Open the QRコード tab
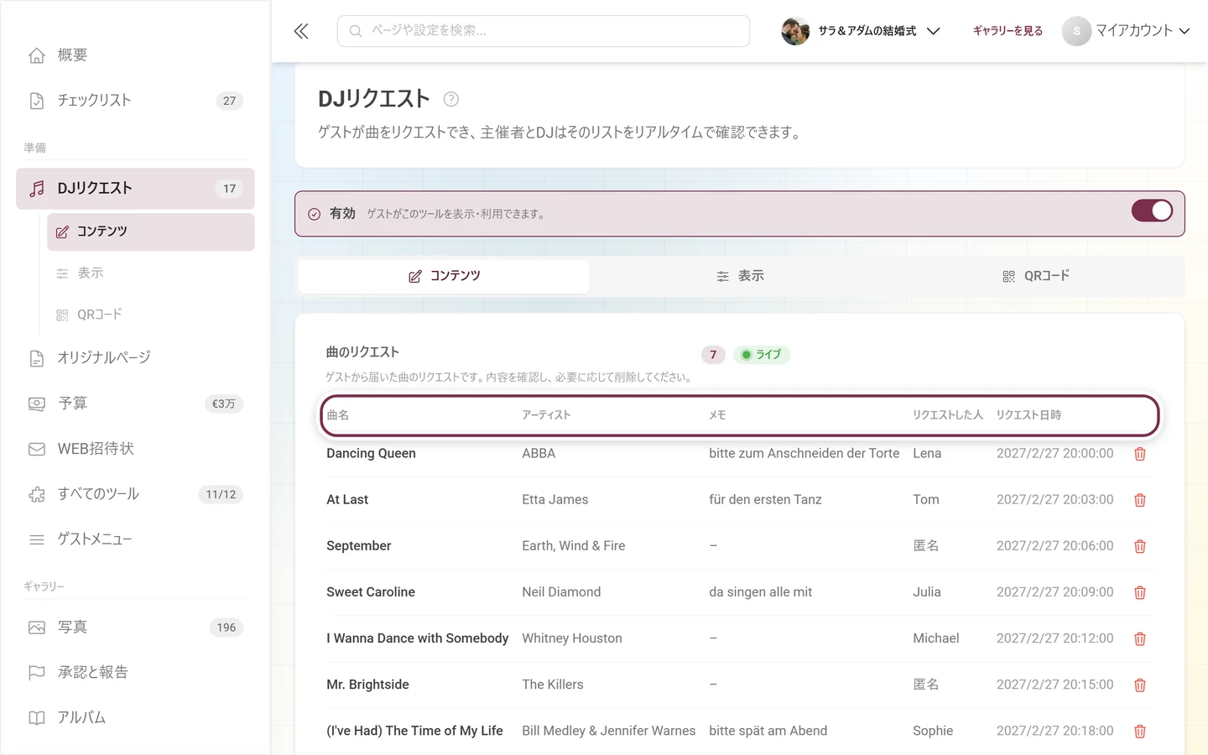Screen dimensions: 1208x755 1036,276
